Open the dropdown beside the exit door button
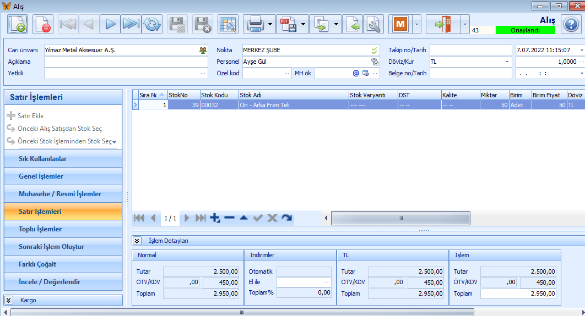The image size is (585, 316). (465, 25)
